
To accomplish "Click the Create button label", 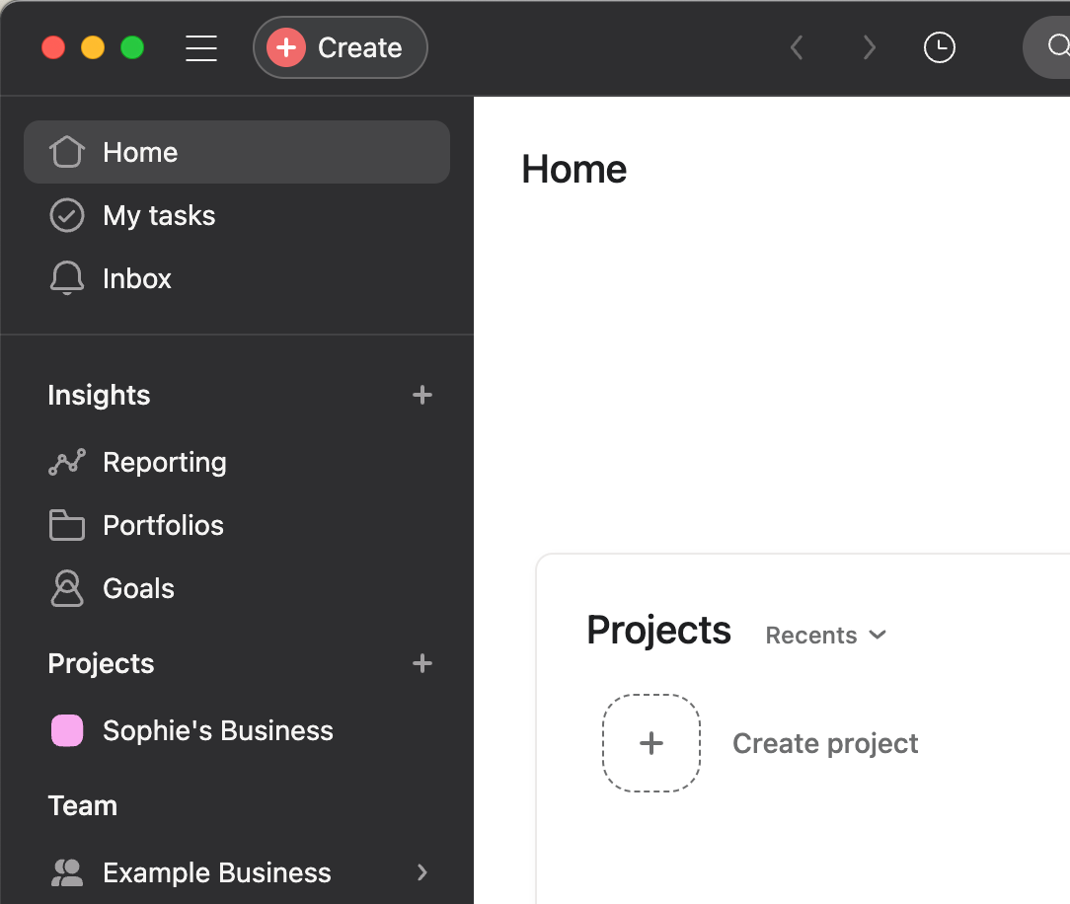I will (359, 47).
